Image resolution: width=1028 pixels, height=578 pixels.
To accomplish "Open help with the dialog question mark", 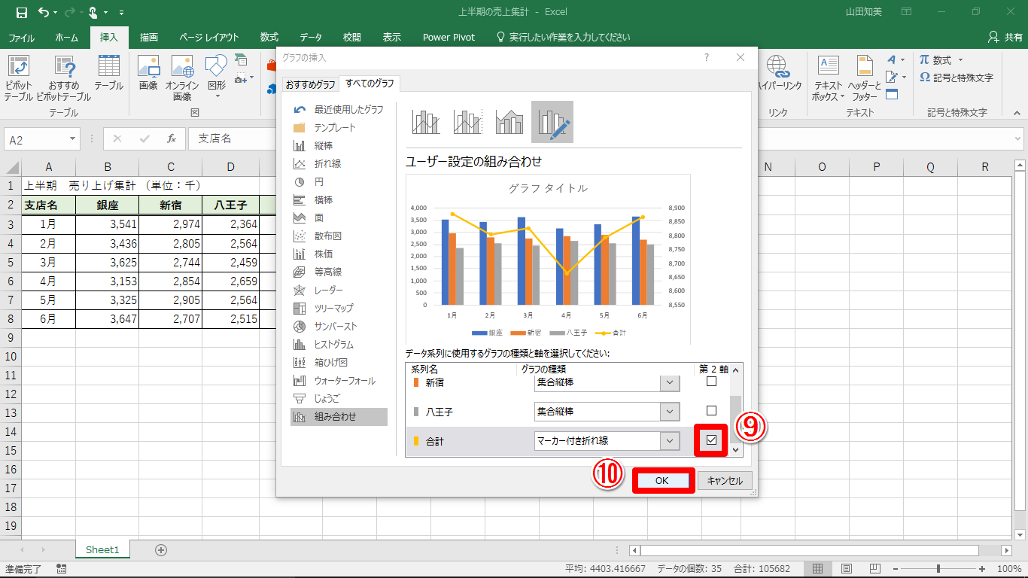I will [x=706, y=57].
